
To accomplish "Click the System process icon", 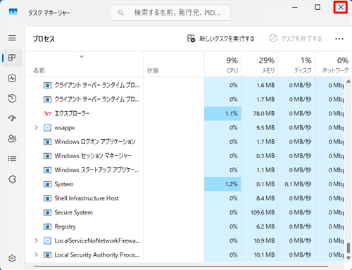I will (47, 184).
